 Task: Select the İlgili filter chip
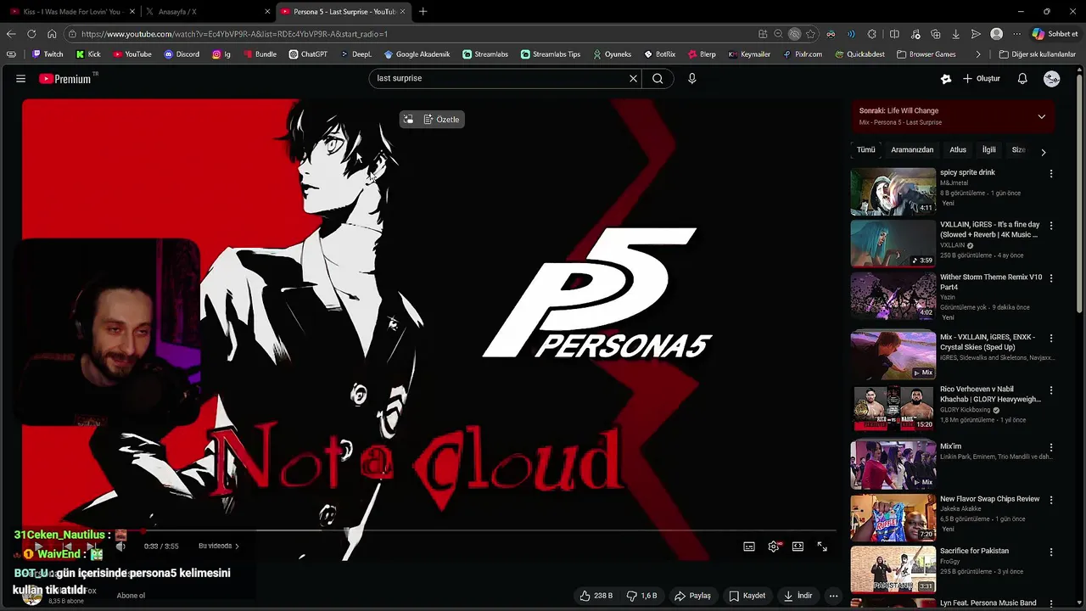tap(988, 149)
